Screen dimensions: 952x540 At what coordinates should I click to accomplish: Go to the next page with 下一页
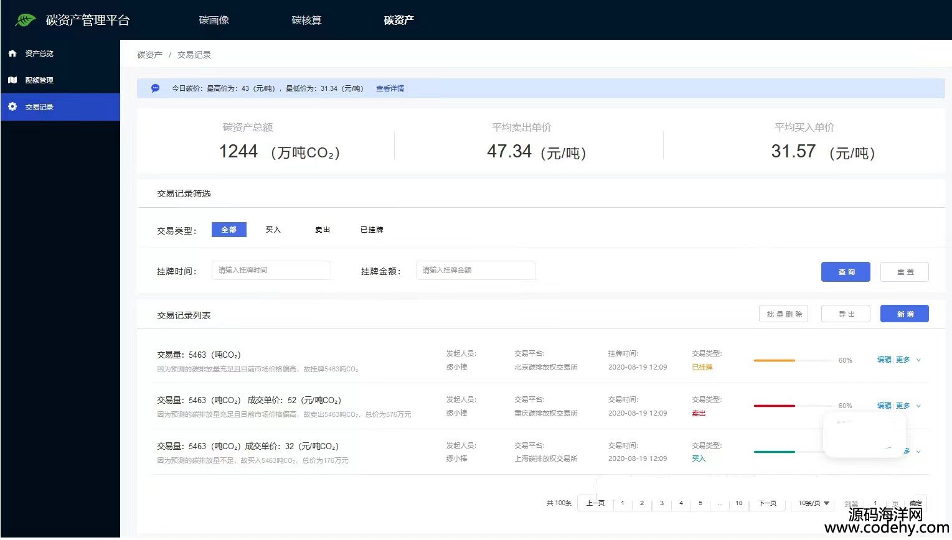click(768, 503)
